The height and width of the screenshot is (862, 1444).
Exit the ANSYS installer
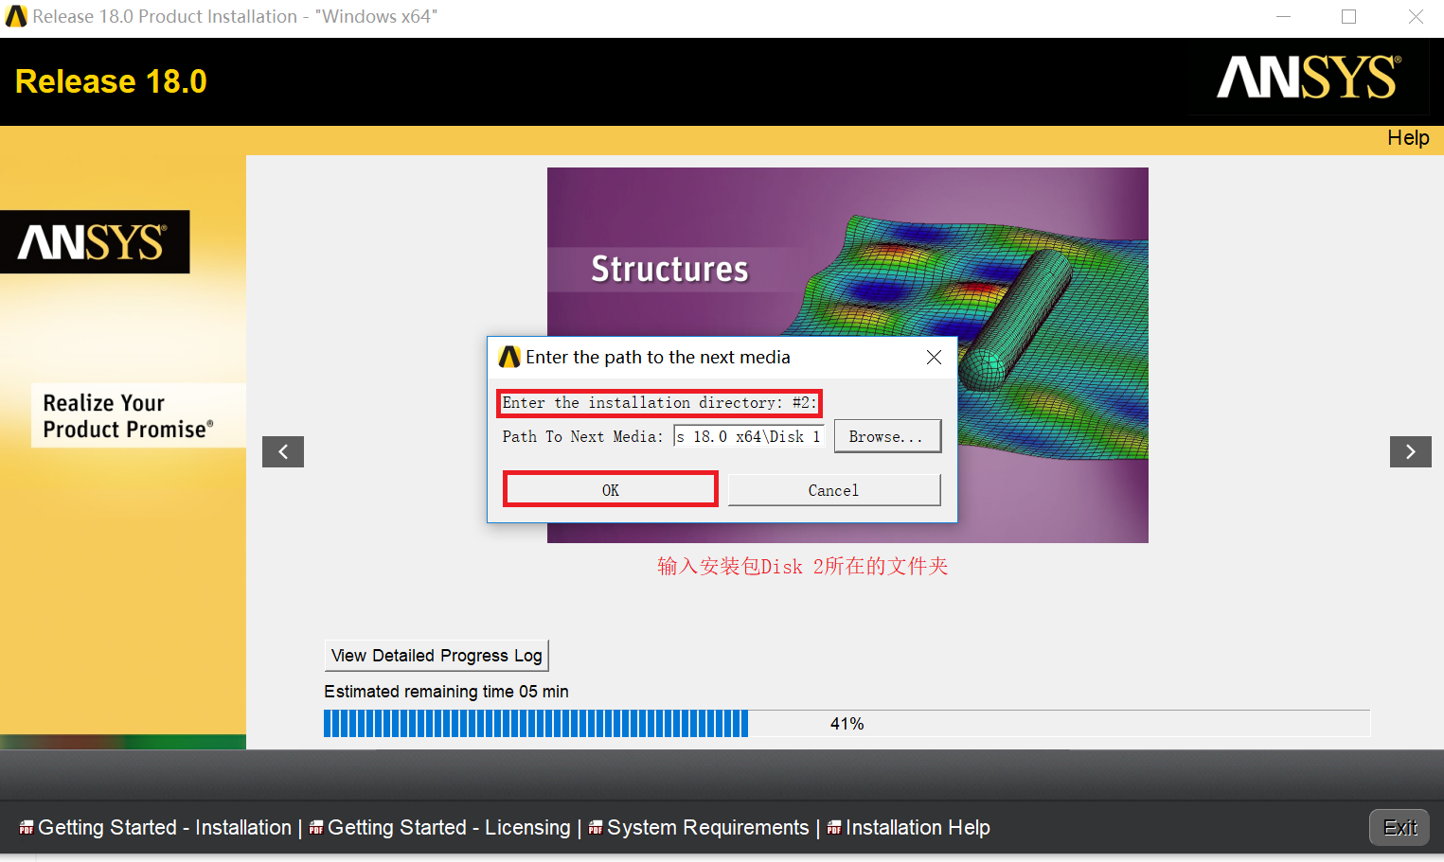1399,828
